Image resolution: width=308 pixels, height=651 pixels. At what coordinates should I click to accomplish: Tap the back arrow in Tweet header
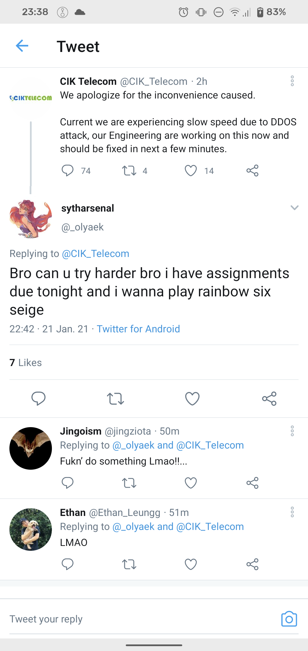coord(22,46)
